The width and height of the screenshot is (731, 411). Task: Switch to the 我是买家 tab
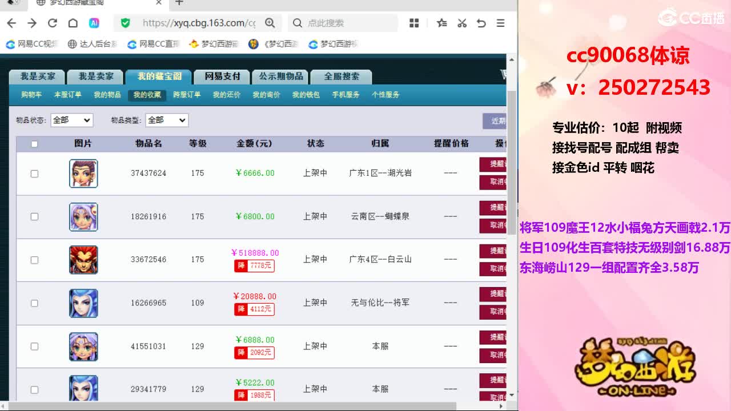point(38,76)
